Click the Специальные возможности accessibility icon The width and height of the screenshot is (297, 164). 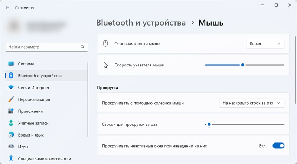point(11,159)
